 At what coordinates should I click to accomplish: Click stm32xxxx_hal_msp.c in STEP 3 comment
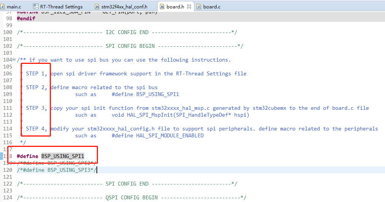tap(181, 108)
